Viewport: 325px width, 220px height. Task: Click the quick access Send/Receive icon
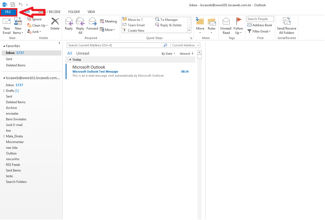point(13,4)
